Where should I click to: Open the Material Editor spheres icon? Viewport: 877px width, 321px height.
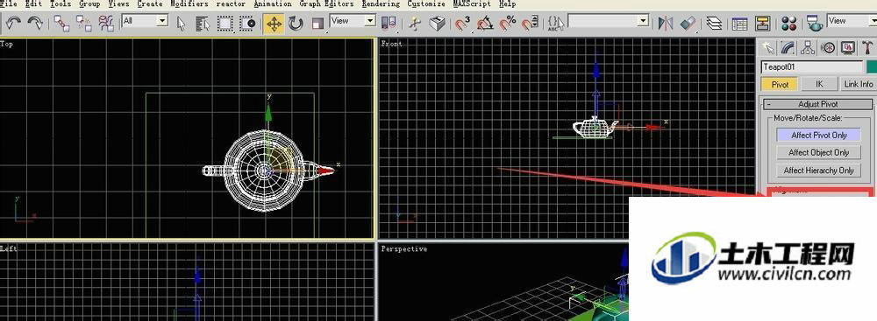point(789,24)
